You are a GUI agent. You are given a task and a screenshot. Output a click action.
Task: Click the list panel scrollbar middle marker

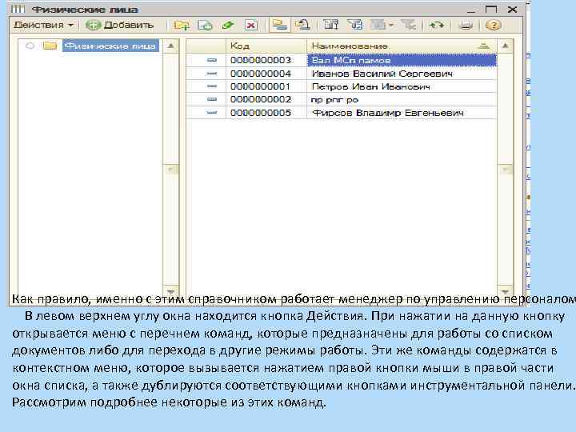[506, 170]
